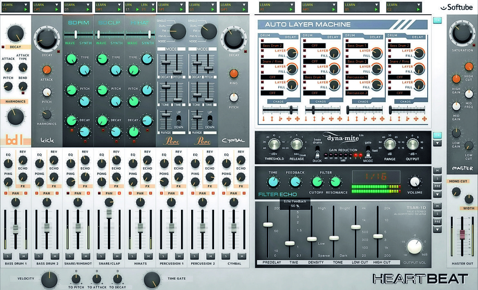Toggle dyna-mite ON button
Image resolution: width=478 pixels, height=290 pixels.
pyautogui.click(x=438, y=135)
